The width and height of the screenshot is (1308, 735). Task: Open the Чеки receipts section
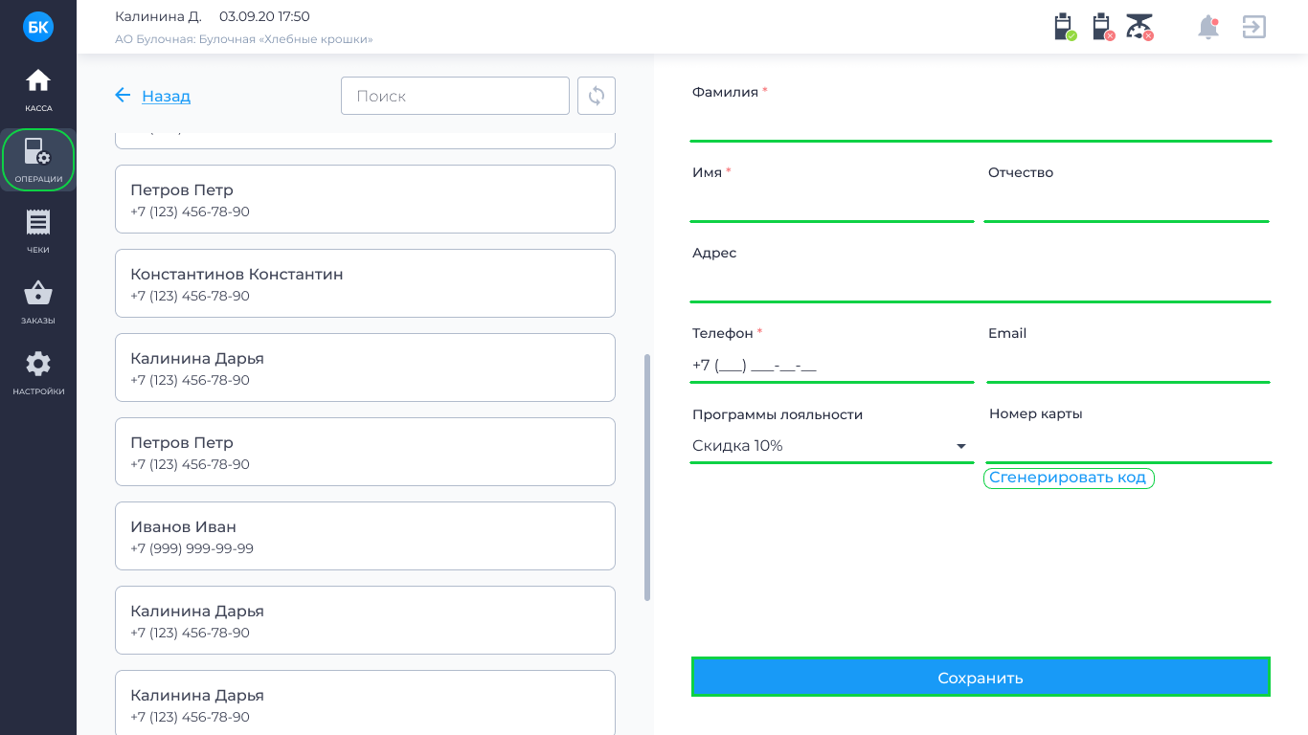click(38, 232)
